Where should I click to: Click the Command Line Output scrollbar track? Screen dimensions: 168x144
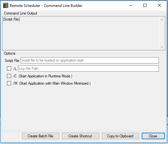click(x=162, y=33)
